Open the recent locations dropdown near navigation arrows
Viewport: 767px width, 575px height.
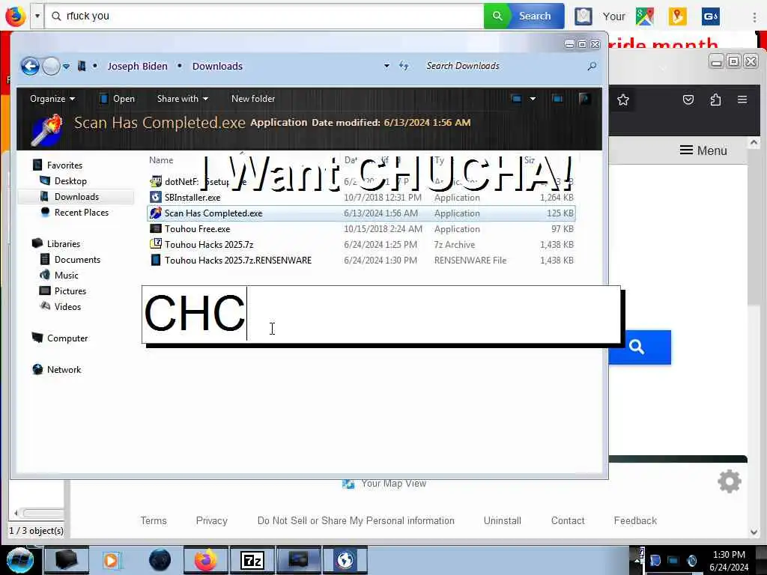click(66, 66)
